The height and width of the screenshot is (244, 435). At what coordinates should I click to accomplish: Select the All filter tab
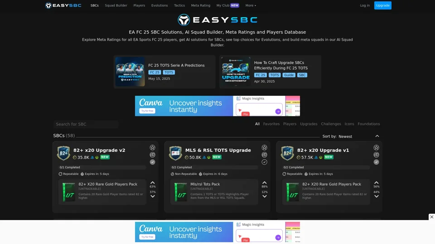pos(257,124)
